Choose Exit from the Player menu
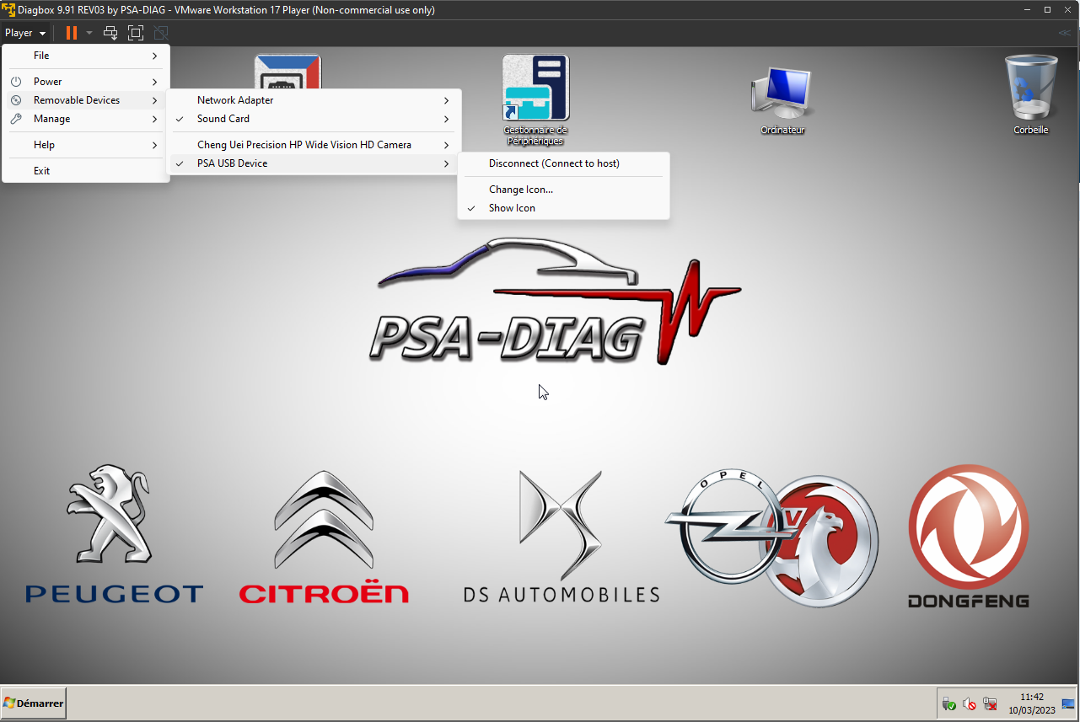 pyautogui.click(x=86, y=171)
